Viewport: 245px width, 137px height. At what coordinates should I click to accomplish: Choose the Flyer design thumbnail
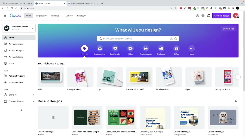pyautogui.click(x=198, y=77)
